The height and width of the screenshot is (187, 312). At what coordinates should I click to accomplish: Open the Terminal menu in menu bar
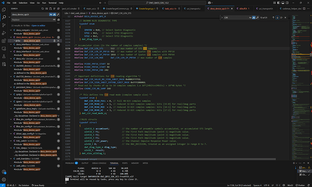52,3
